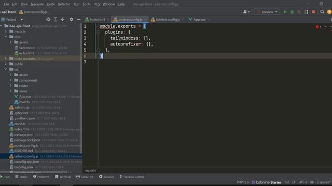Click the error indicator in editor
This screenshot has width=332, height=186.
tap(319, 27)
